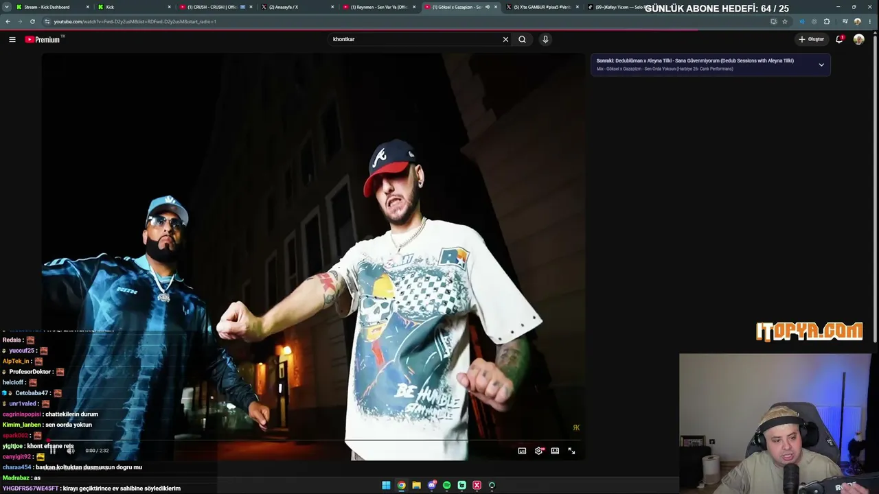Click the youtube.com address bar URL
This screenshot has width=879, height=494.
tap(135, 21)
